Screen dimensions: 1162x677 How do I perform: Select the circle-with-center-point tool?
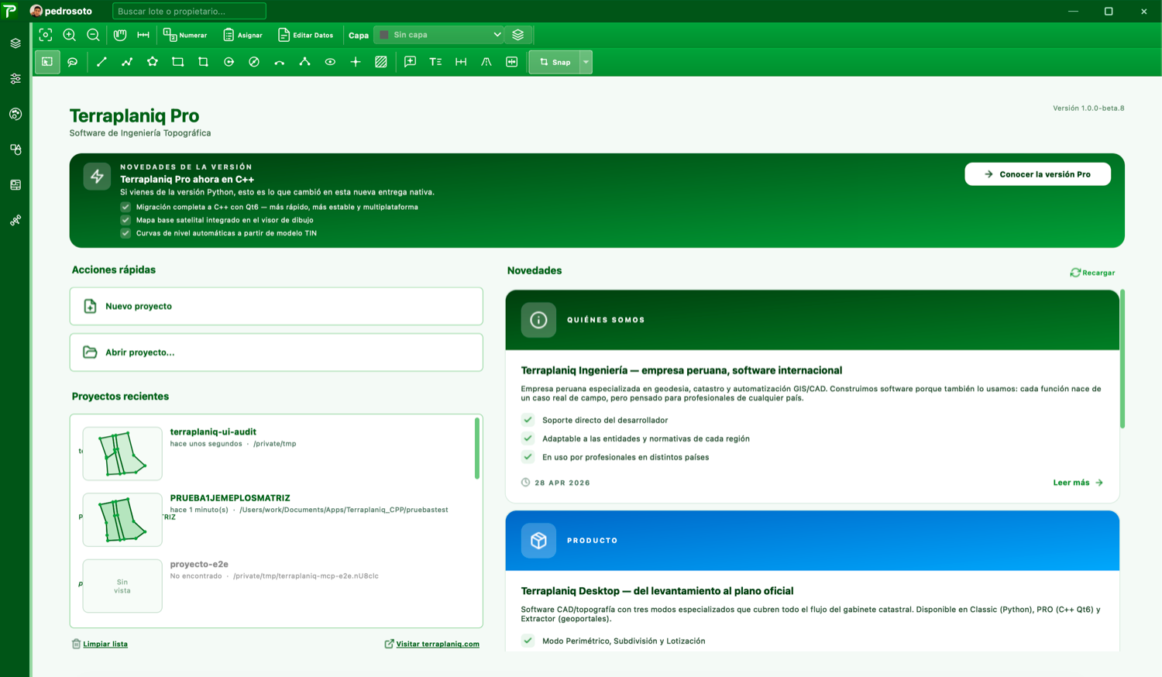tap(229, 62)
